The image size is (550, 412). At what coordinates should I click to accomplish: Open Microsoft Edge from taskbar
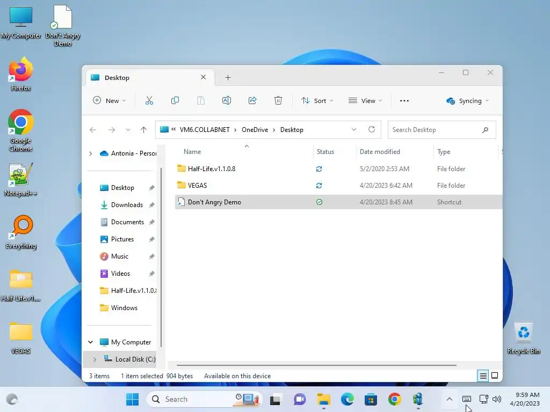tap(348, 399)
